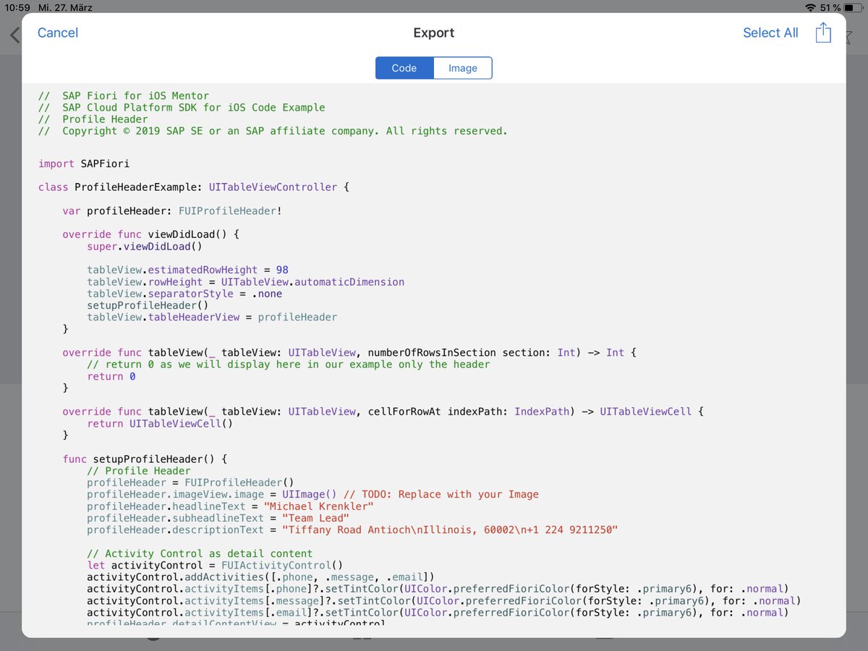This screenshot has height=651, width=868.
Task: Tap 'profileHeader = FUIProfileHeader()' line
Action: [x=191, y=482]
